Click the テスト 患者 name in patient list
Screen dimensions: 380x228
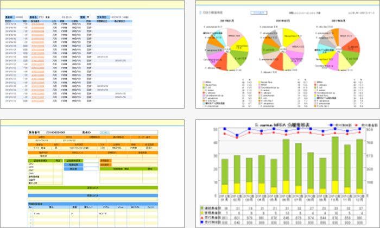pos(44,17)
